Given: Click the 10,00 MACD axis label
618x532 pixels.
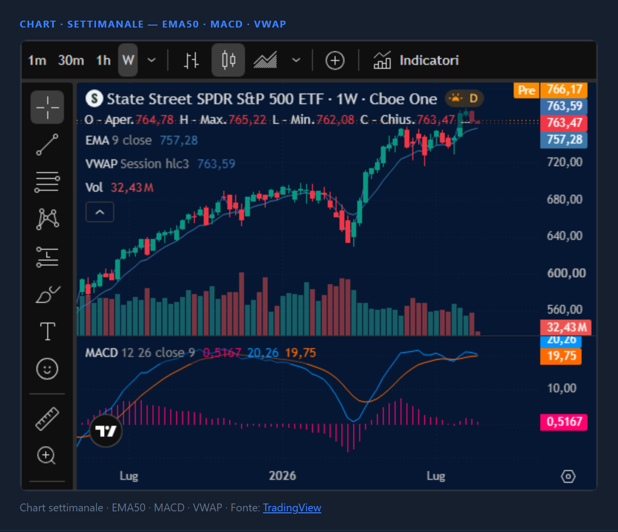Looking at the screenshot, I should click(562, 388).
